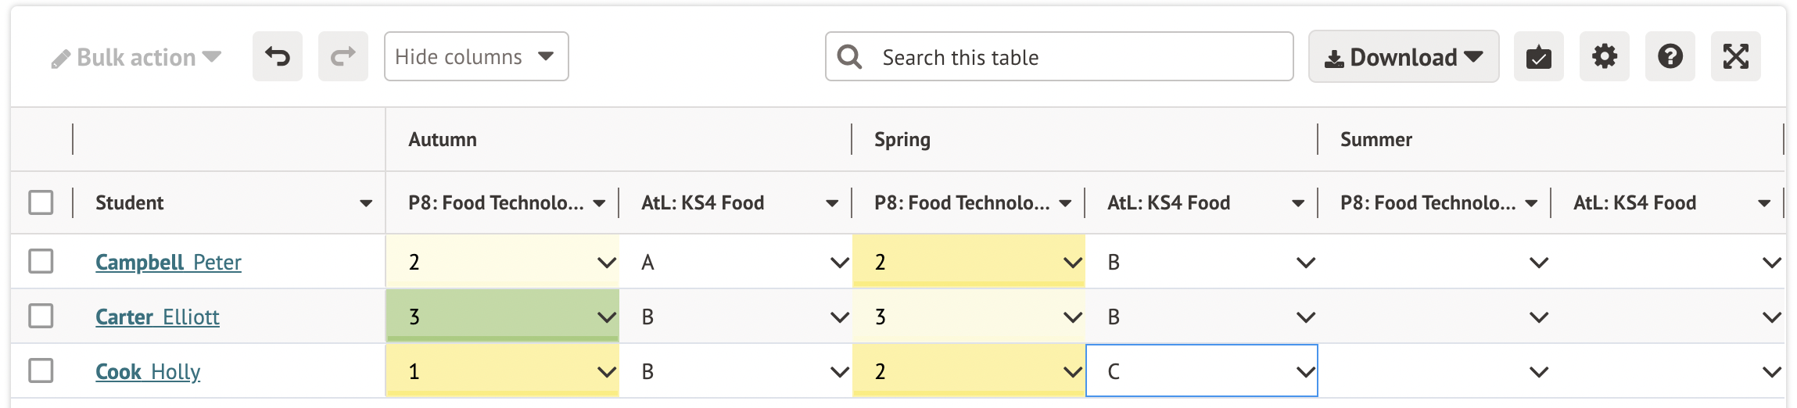
Task: Click the undo arrow icon
Action: [278, 56]
